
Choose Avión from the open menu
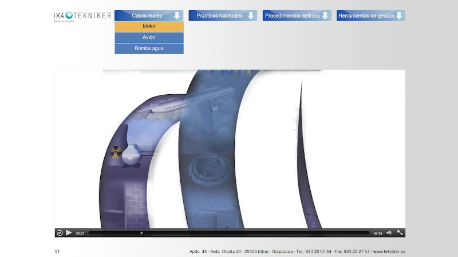149,37
